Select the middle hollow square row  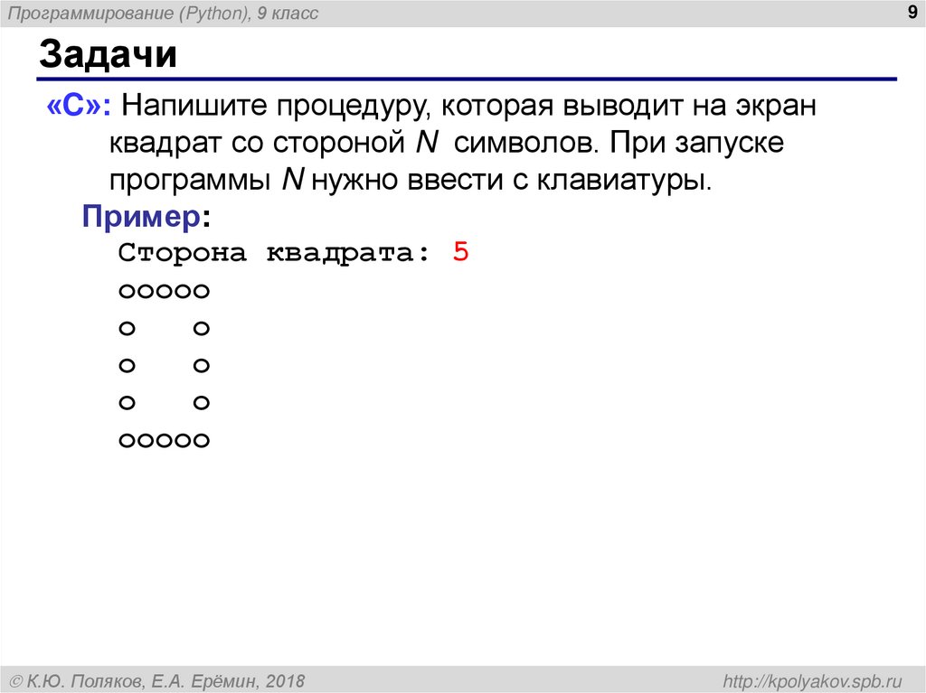pos(163,363)
